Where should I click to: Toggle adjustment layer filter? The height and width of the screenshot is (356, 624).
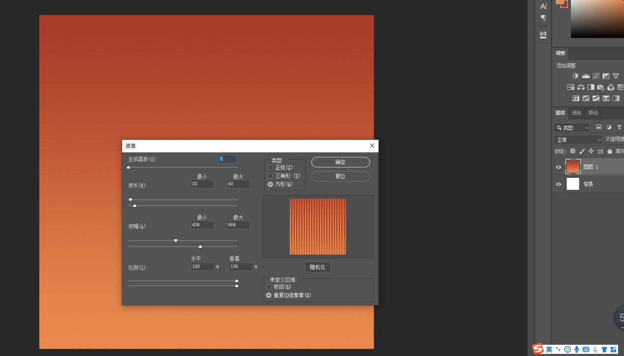pyautogui.click(x=609, y=127)
